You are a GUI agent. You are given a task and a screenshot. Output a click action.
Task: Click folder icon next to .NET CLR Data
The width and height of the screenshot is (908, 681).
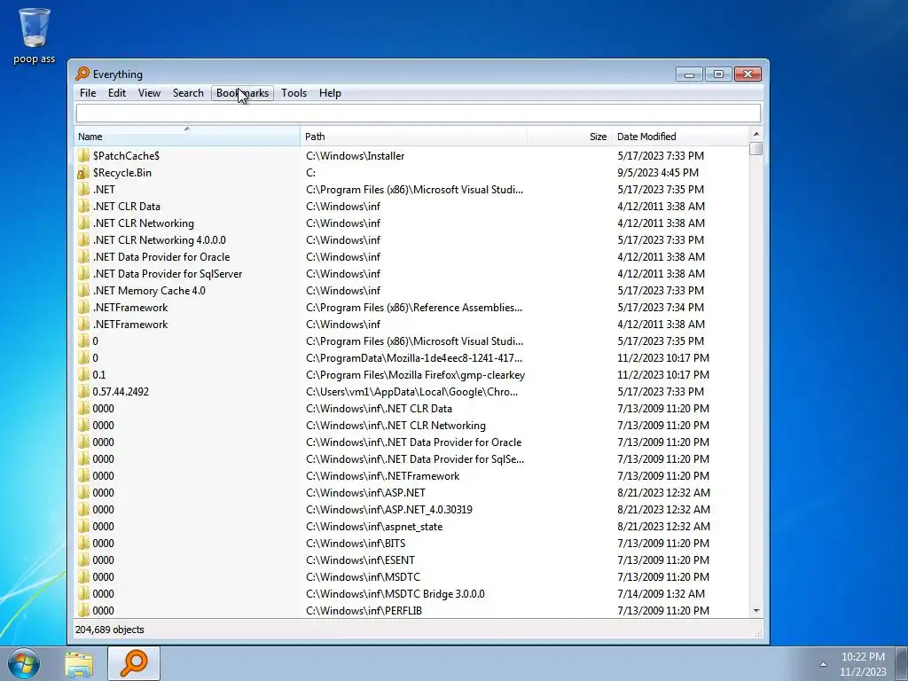click(83, 206)
